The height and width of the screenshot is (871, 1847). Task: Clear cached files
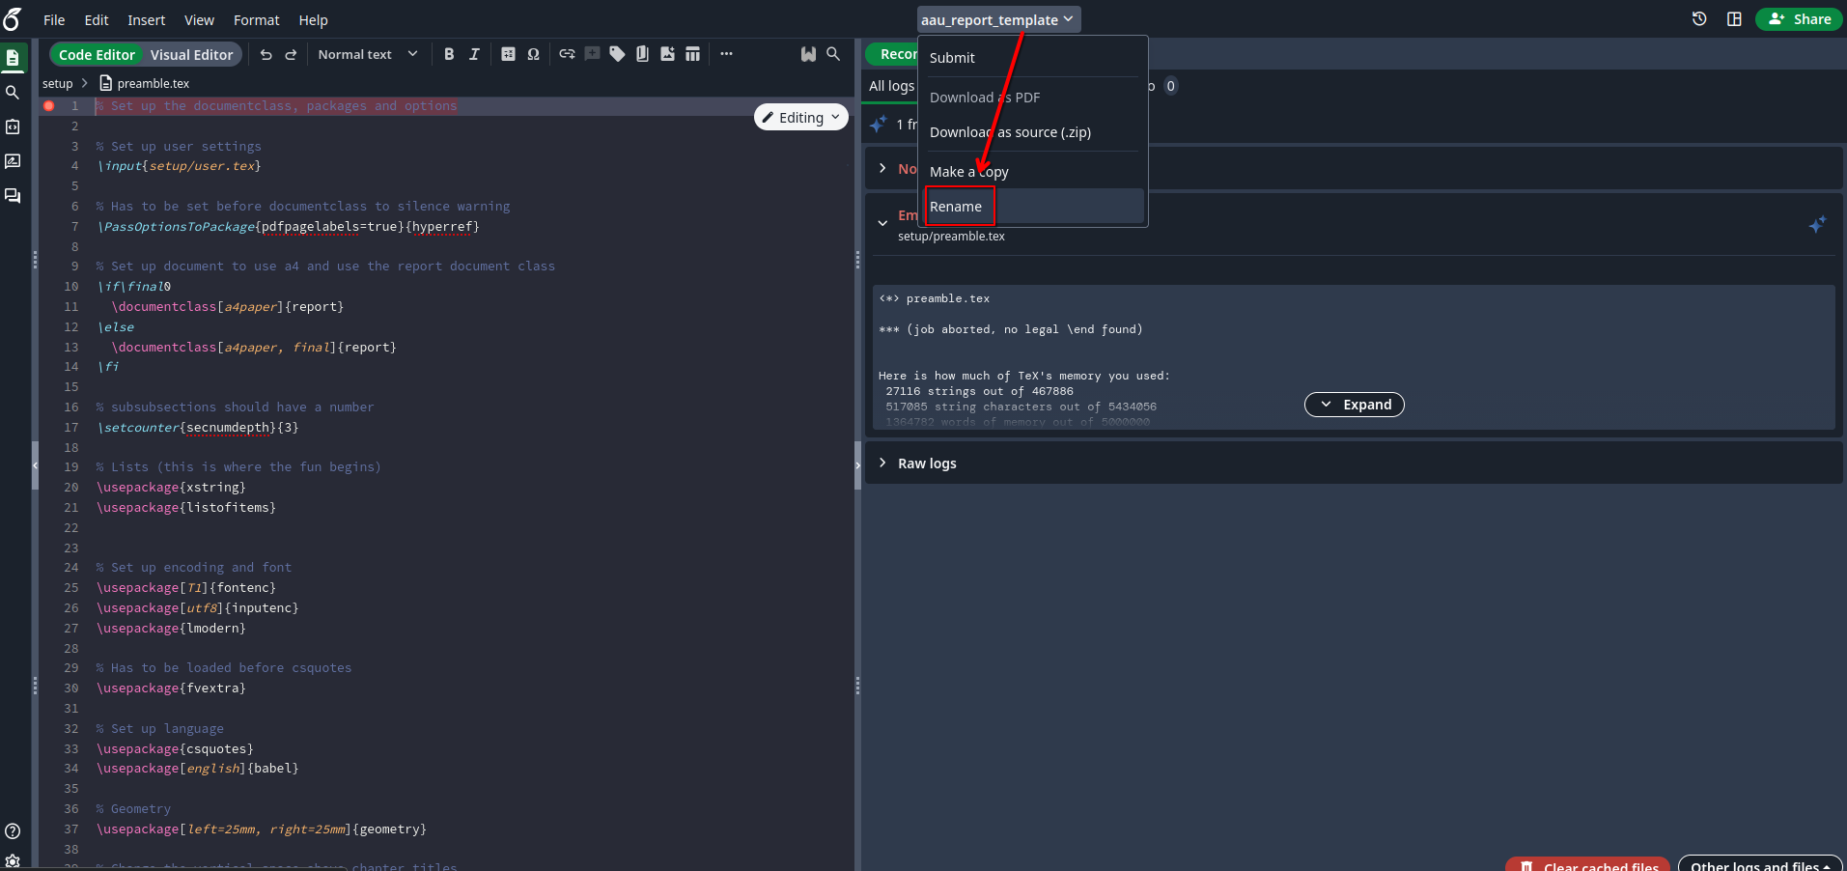coord(1588,864)
